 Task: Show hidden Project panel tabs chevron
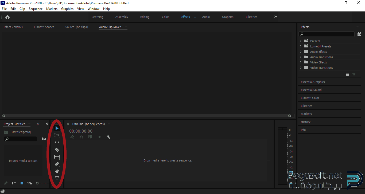tap(47, 124)
